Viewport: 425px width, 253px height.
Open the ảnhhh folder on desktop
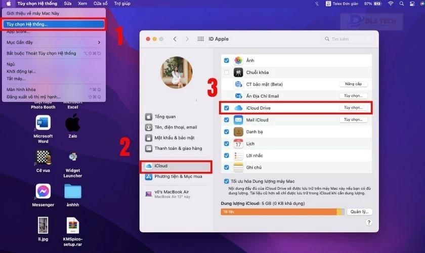73,191
